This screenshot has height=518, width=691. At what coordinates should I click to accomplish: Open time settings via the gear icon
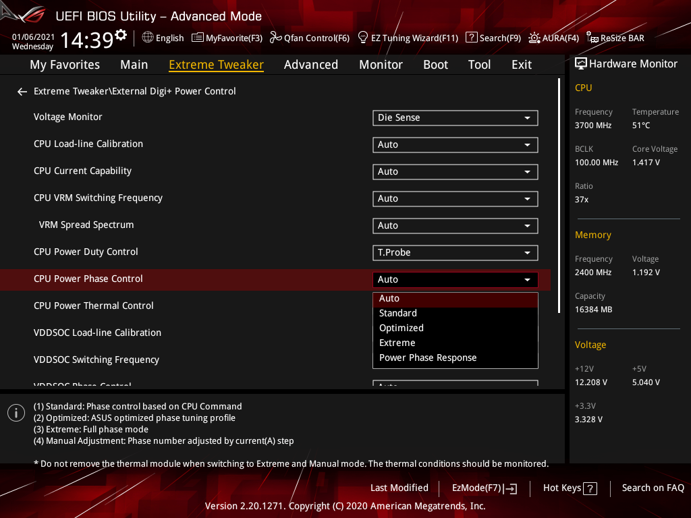(x=121, y=35)
